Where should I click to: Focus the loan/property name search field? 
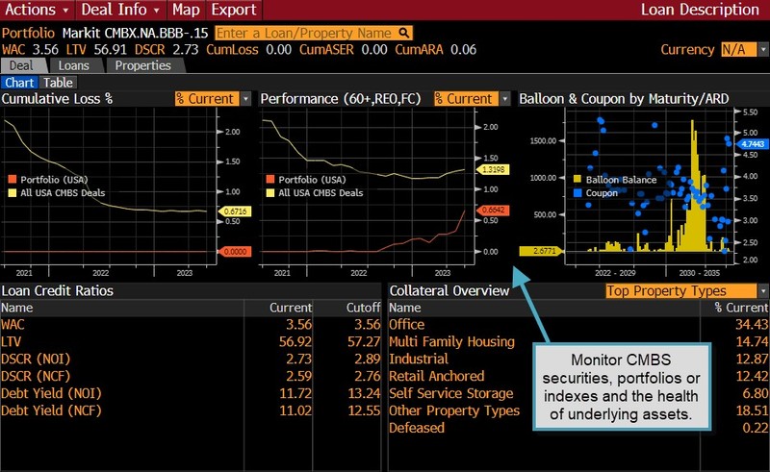coord(314,33)
